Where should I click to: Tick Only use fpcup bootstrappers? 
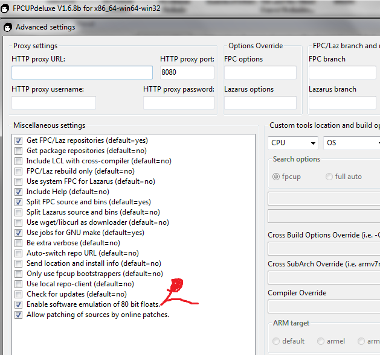click(18, 274)
